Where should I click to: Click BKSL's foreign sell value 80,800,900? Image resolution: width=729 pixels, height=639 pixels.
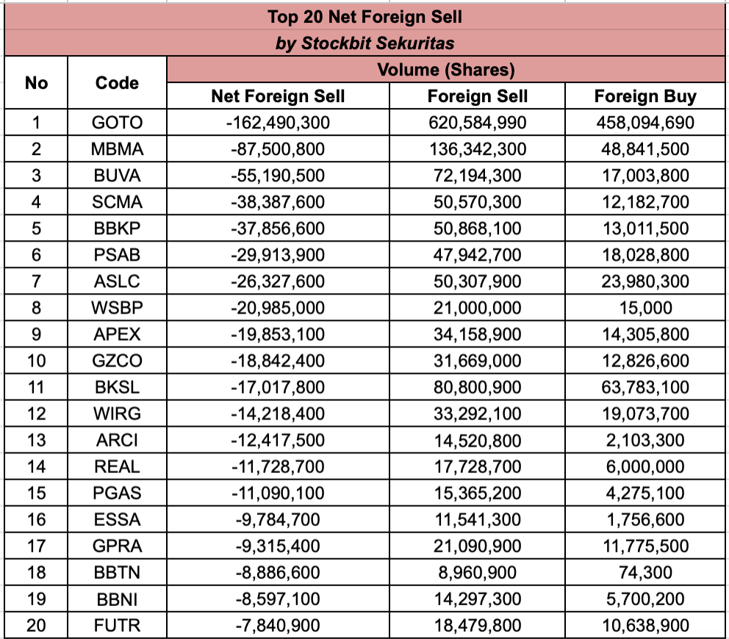point(478,387)
